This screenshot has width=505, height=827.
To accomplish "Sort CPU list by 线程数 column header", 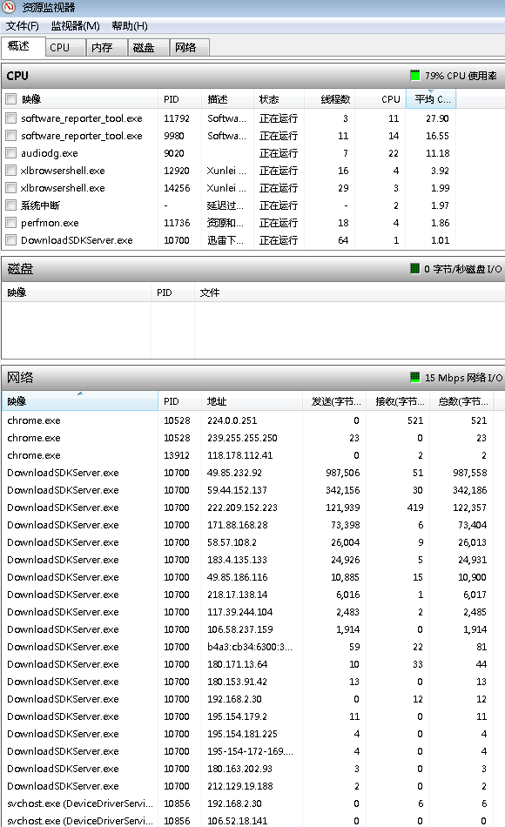I will (330, 99).
